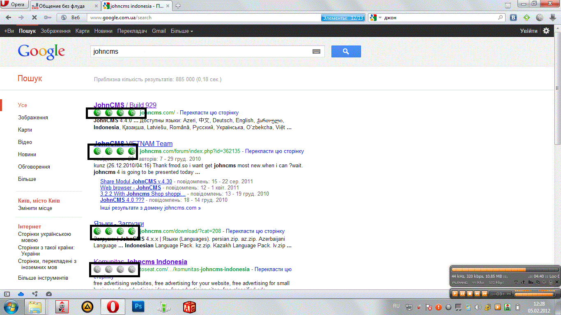Expand the Більше dropdown in Google bar
Image resolution: width=561 pixels, height=315 pixels.
(x=182, y=31)
